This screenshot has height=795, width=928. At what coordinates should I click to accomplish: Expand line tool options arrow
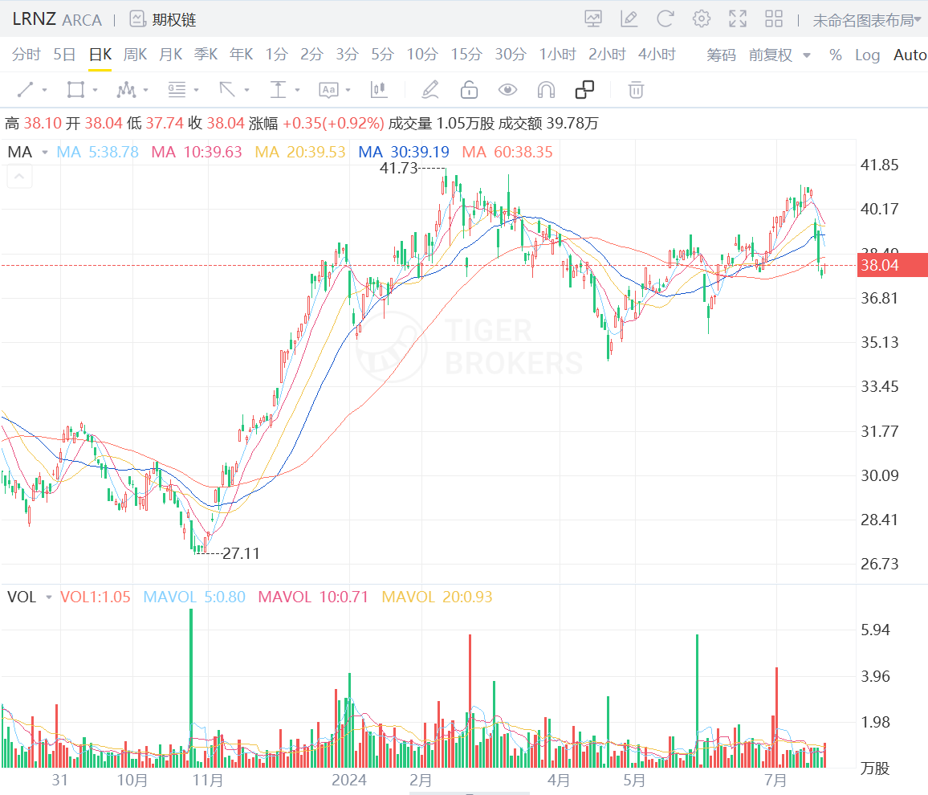(x=44, y=91)
